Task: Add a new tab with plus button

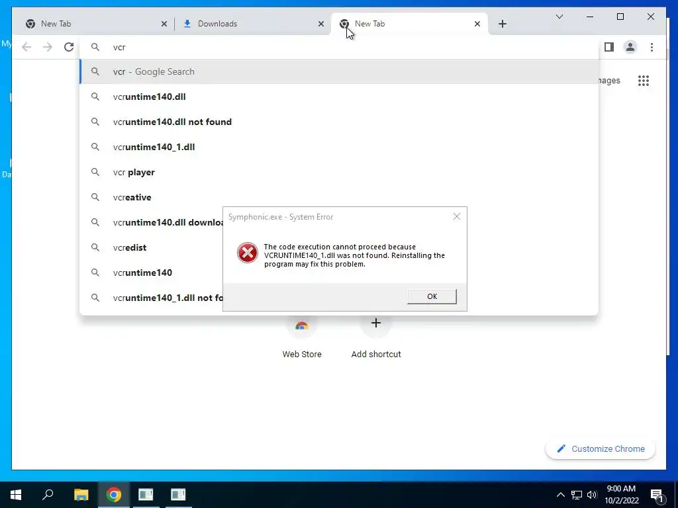Action: click(502, 24)
